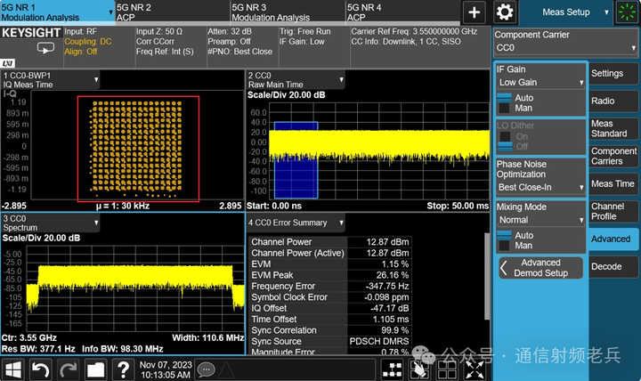Toggle Mixing Mode Auto/Man switch
The height and width of the screenshot is (381, 641).
503,239
